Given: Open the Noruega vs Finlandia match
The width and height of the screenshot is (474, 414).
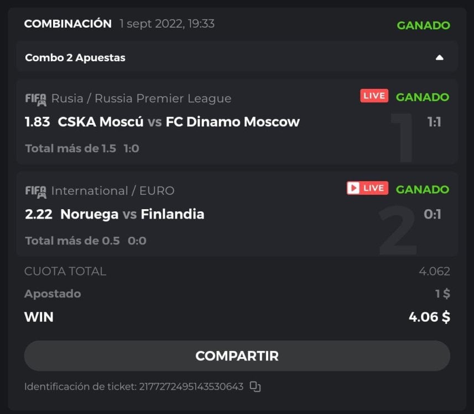Looking at the screenshot, I should point(132,214).
